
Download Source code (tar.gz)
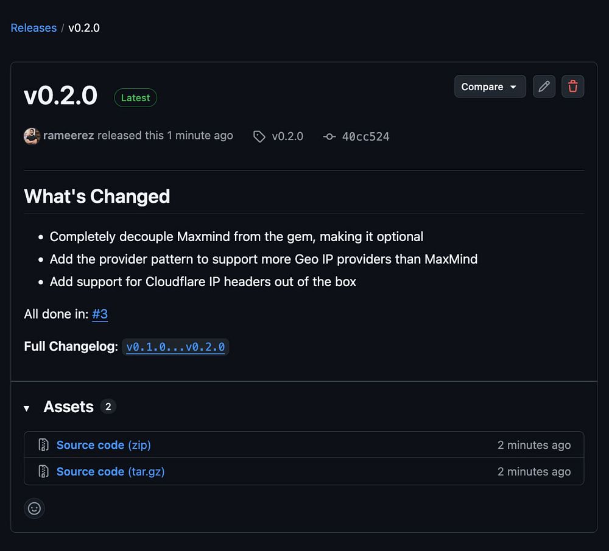tap(110, 471)
